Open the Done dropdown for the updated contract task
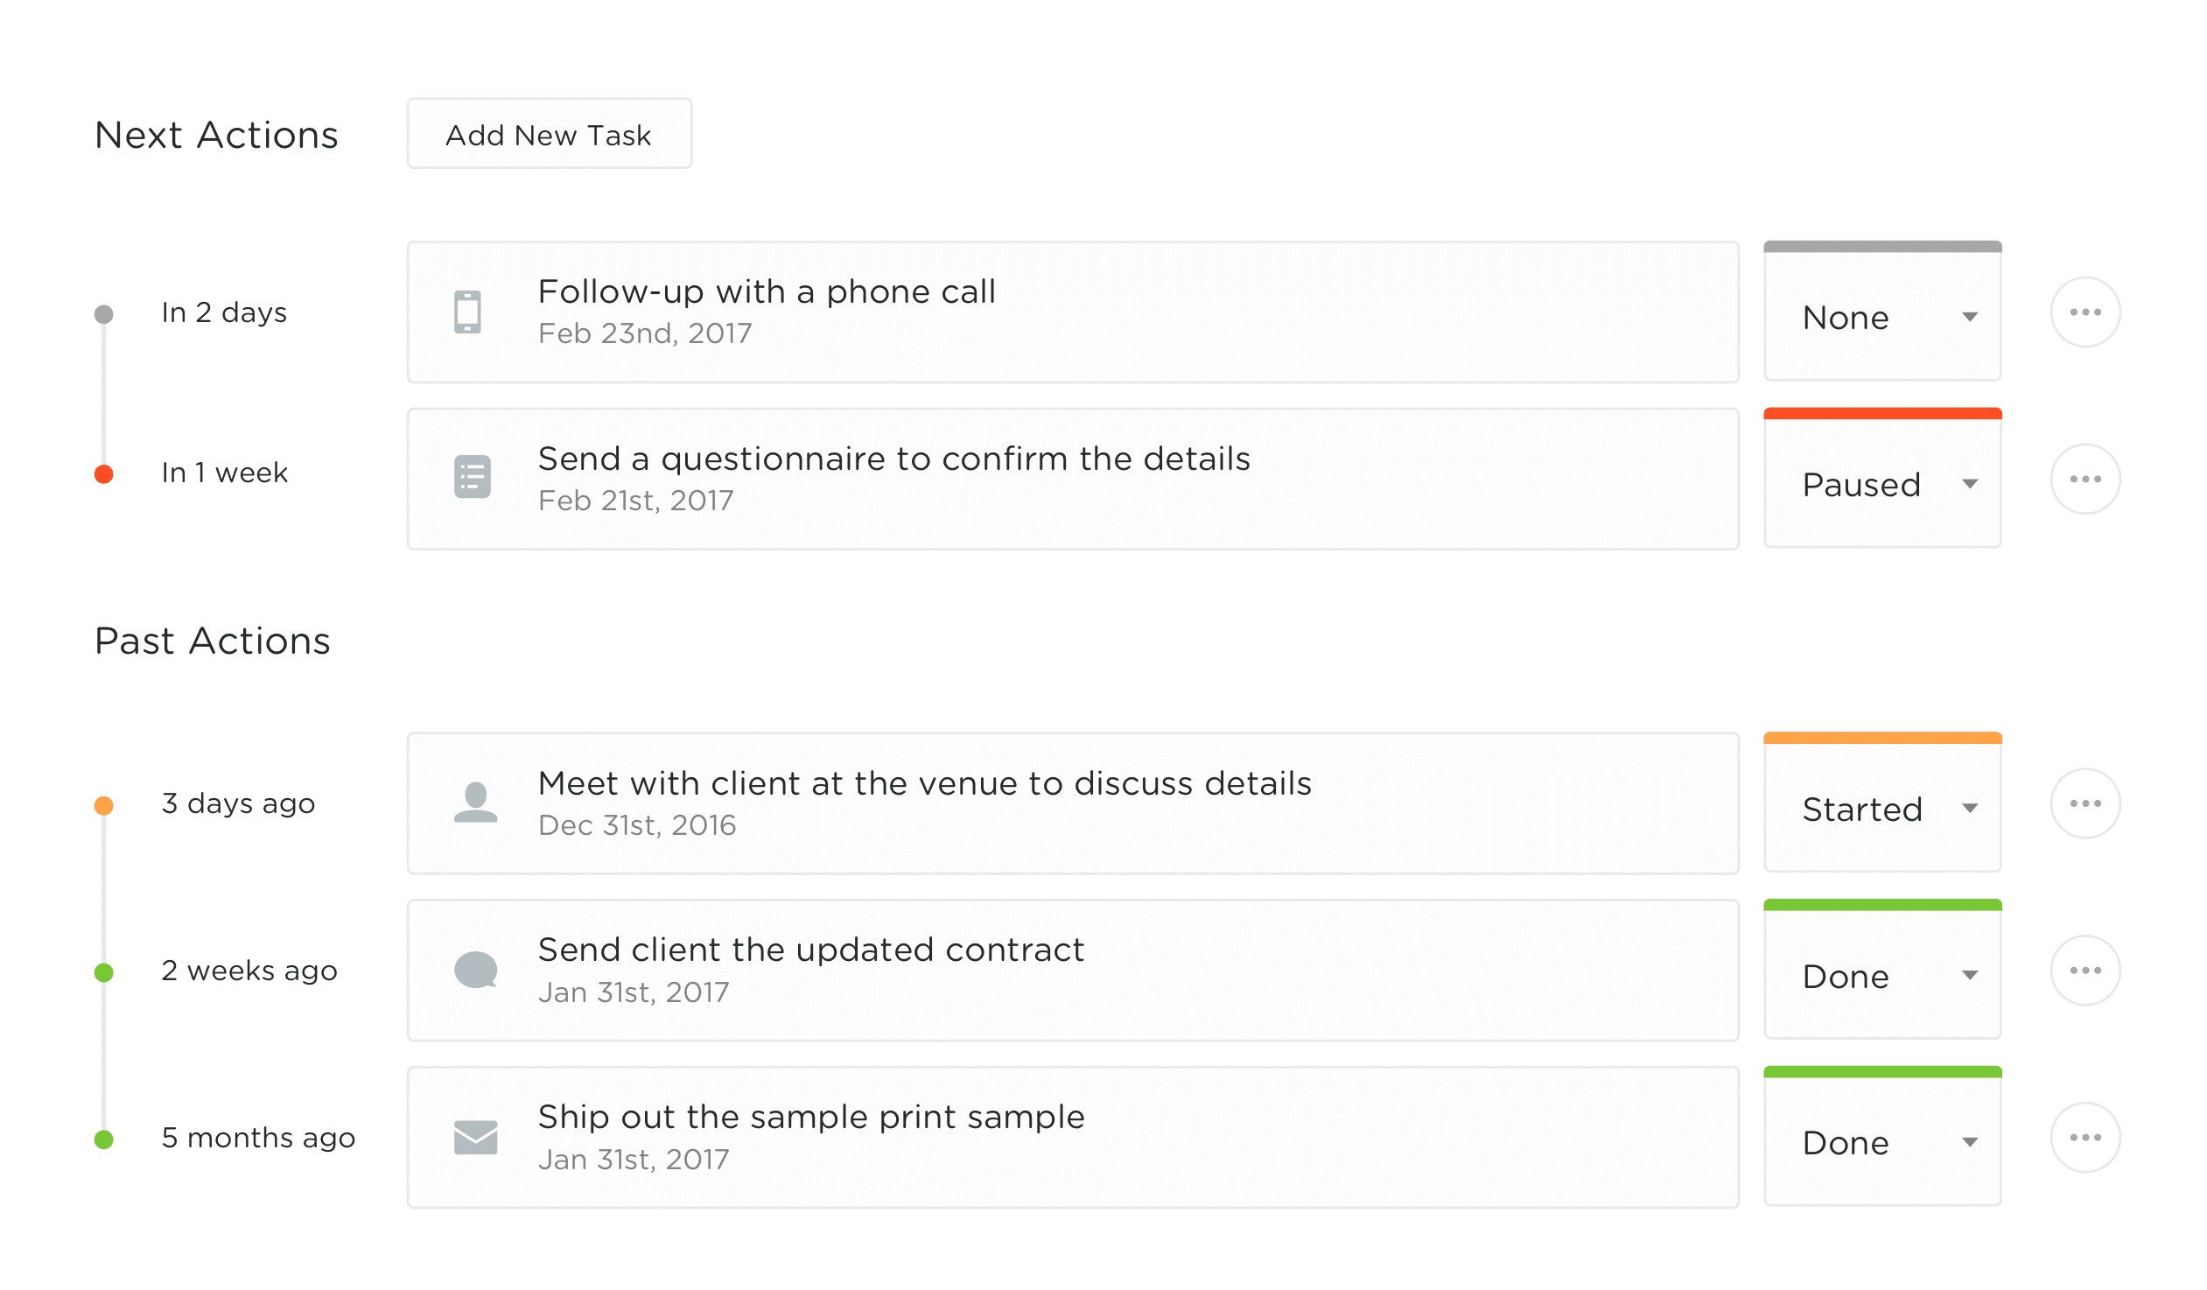Image resolution: width=2207 pixels, height=1290 pixels. [1883, 971]
